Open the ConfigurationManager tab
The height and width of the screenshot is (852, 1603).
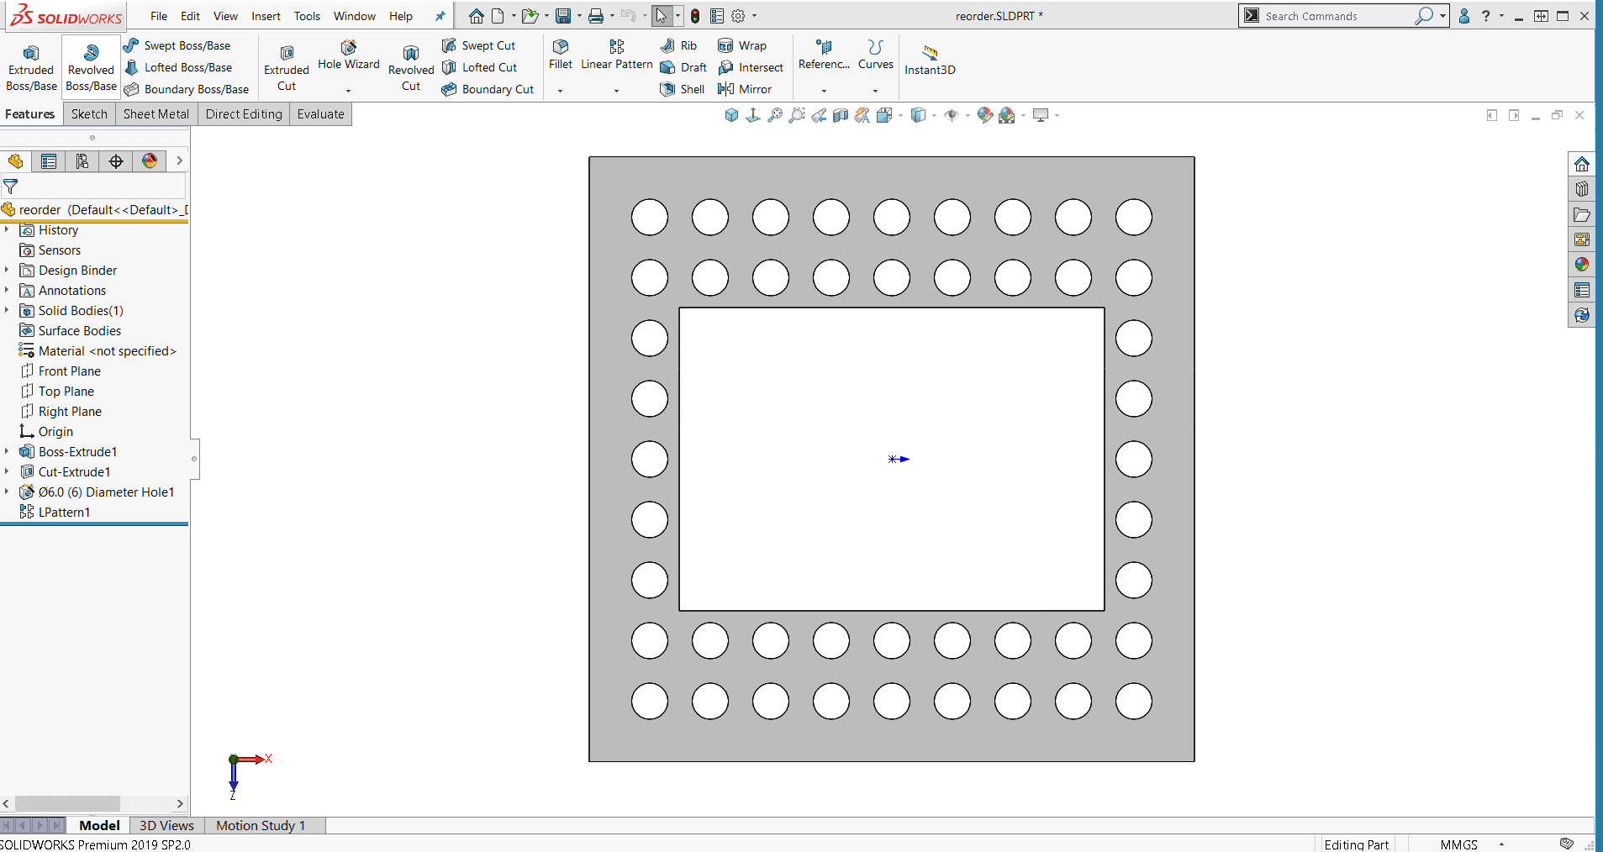pos(82,161)
